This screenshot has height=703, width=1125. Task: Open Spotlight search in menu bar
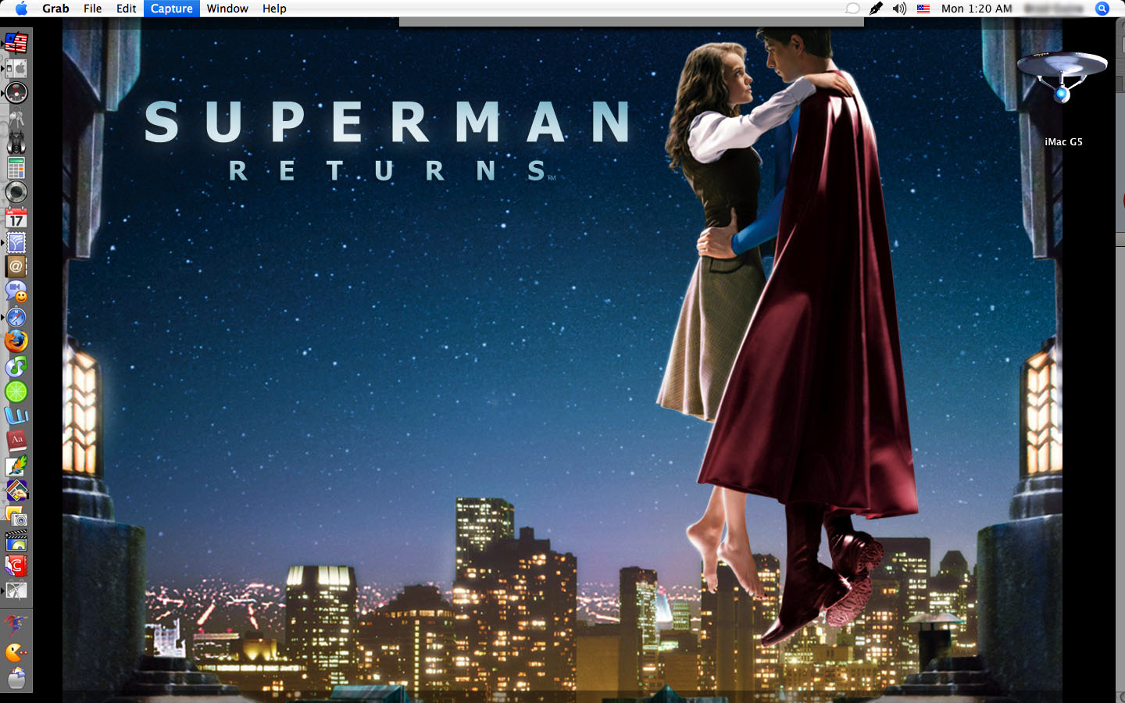[1102, 9]
